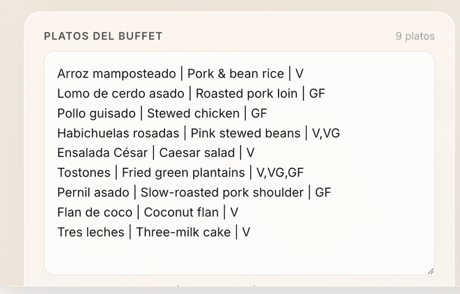Screen dimensions: 460x294
Task: Click the "Caesar salad" translation text
Action: pos(197,153)
